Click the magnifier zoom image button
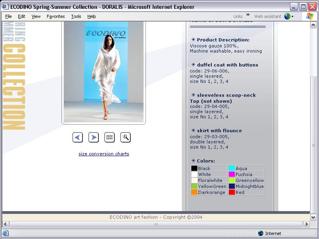Image resolution: width=319 pixels, height=239 pixels. (x=126, y=137)
